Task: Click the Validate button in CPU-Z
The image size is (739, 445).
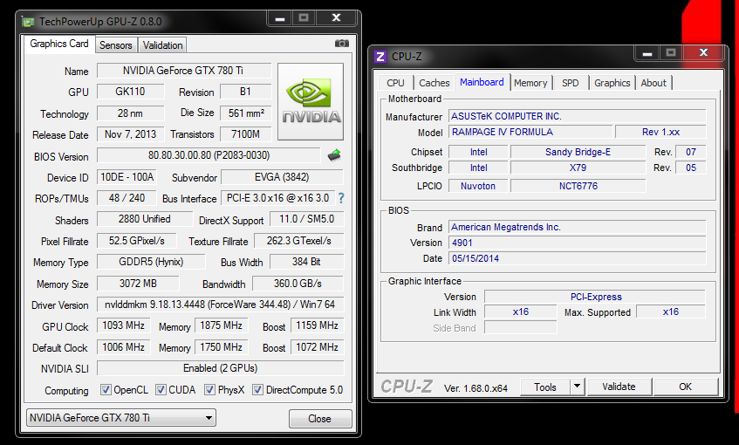Action: point(619,387)
